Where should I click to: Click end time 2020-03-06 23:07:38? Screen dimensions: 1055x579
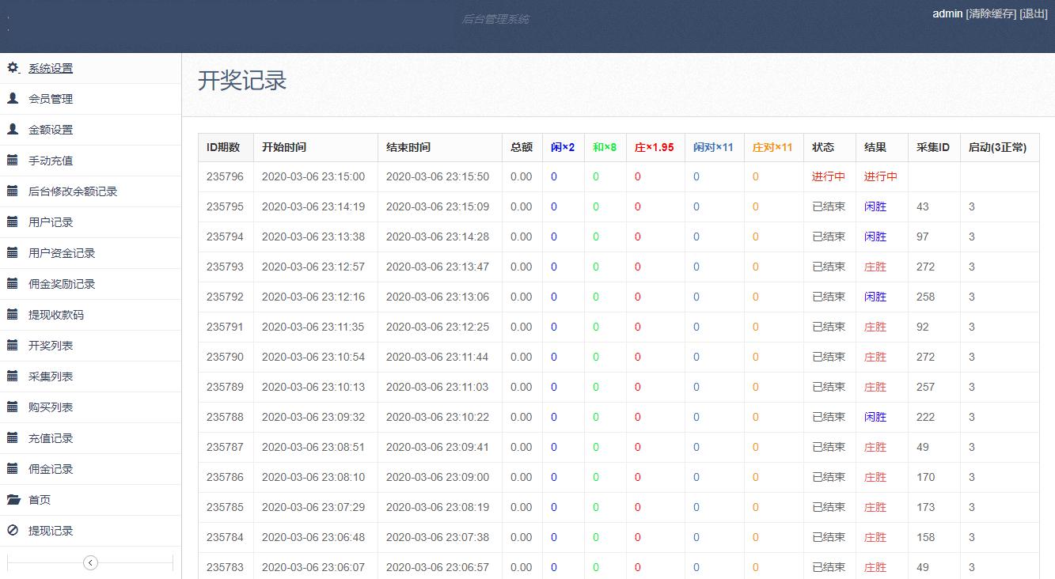coord(438,537)
